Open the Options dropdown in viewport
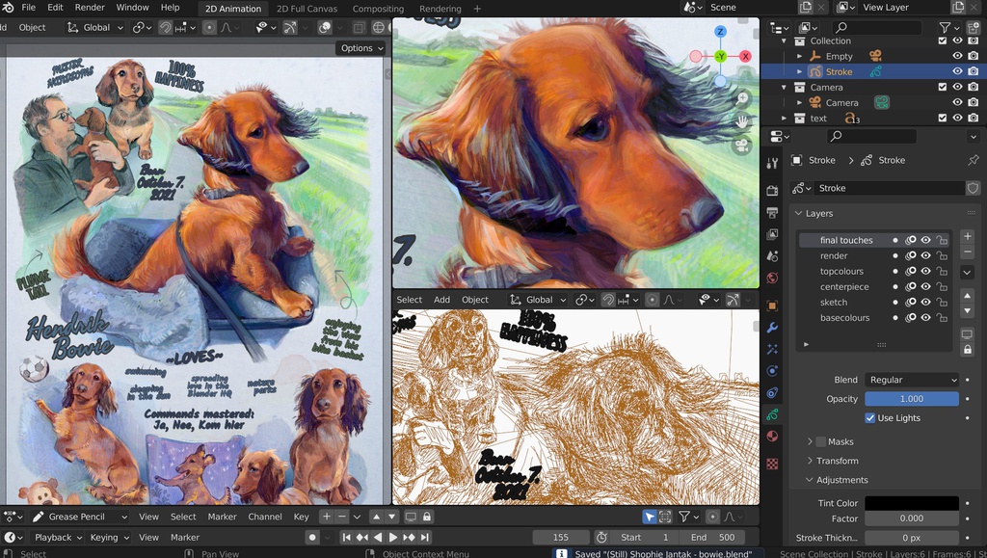 pyautogui.click(x=361, y=48)
